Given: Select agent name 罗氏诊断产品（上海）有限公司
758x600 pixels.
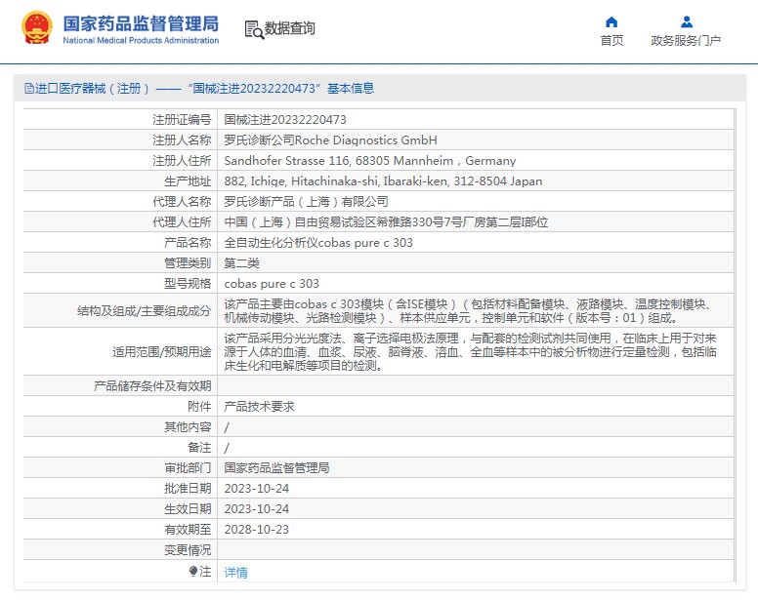Looking at the screenshot, I should [306, 202].
